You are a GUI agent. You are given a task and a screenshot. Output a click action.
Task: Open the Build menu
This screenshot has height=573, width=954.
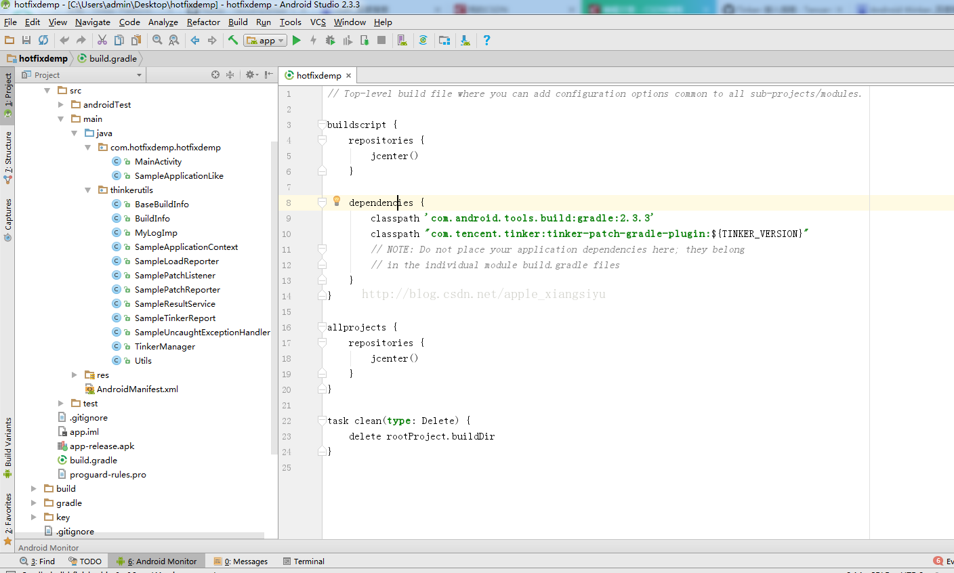click(x=238, y=22)
